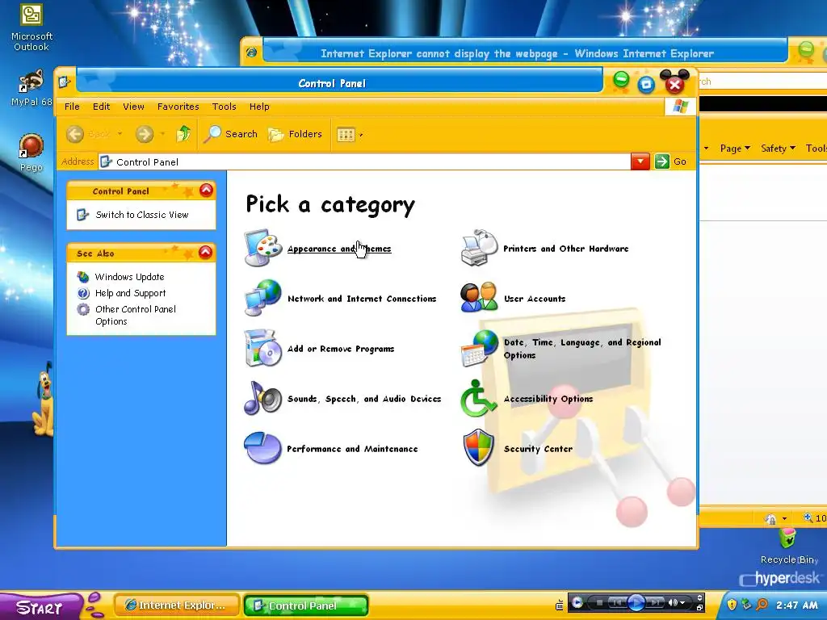827x620 pixels.
Task: Mute media player using speaker icon
Action: click(673, 602)
